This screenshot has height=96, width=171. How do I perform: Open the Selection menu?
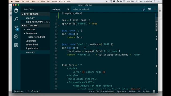click(35, 1)
